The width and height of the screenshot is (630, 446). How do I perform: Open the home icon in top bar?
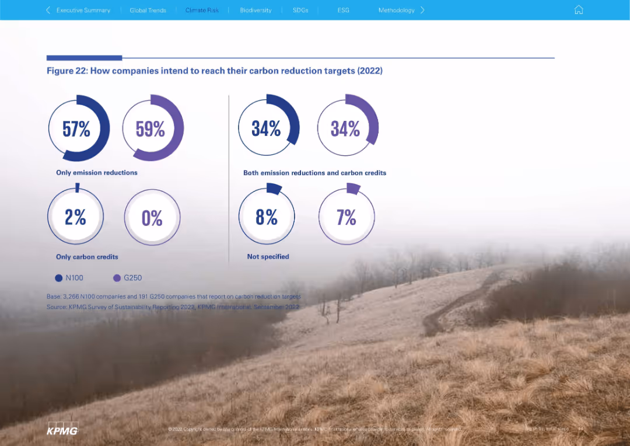(578, 10)
